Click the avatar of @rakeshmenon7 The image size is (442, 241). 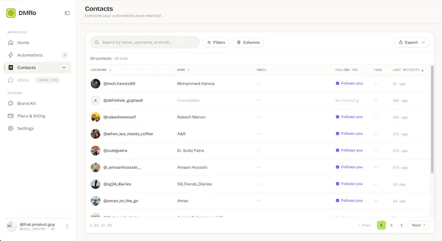[95, 117]
